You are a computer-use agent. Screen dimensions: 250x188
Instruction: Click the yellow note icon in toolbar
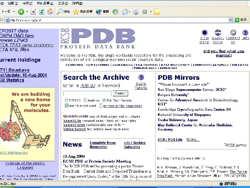click(x=157, y=12)
